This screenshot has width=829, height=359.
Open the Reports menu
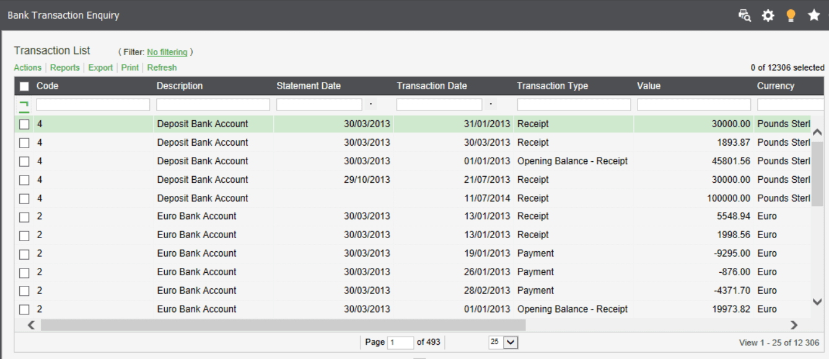(x=64, y=68)
